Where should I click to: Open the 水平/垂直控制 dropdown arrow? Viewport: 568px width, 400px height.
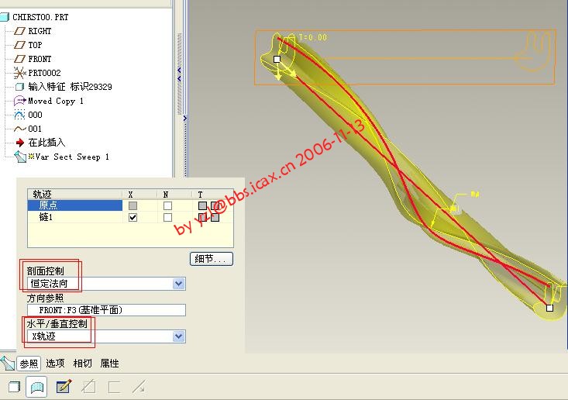click(178, 336)
